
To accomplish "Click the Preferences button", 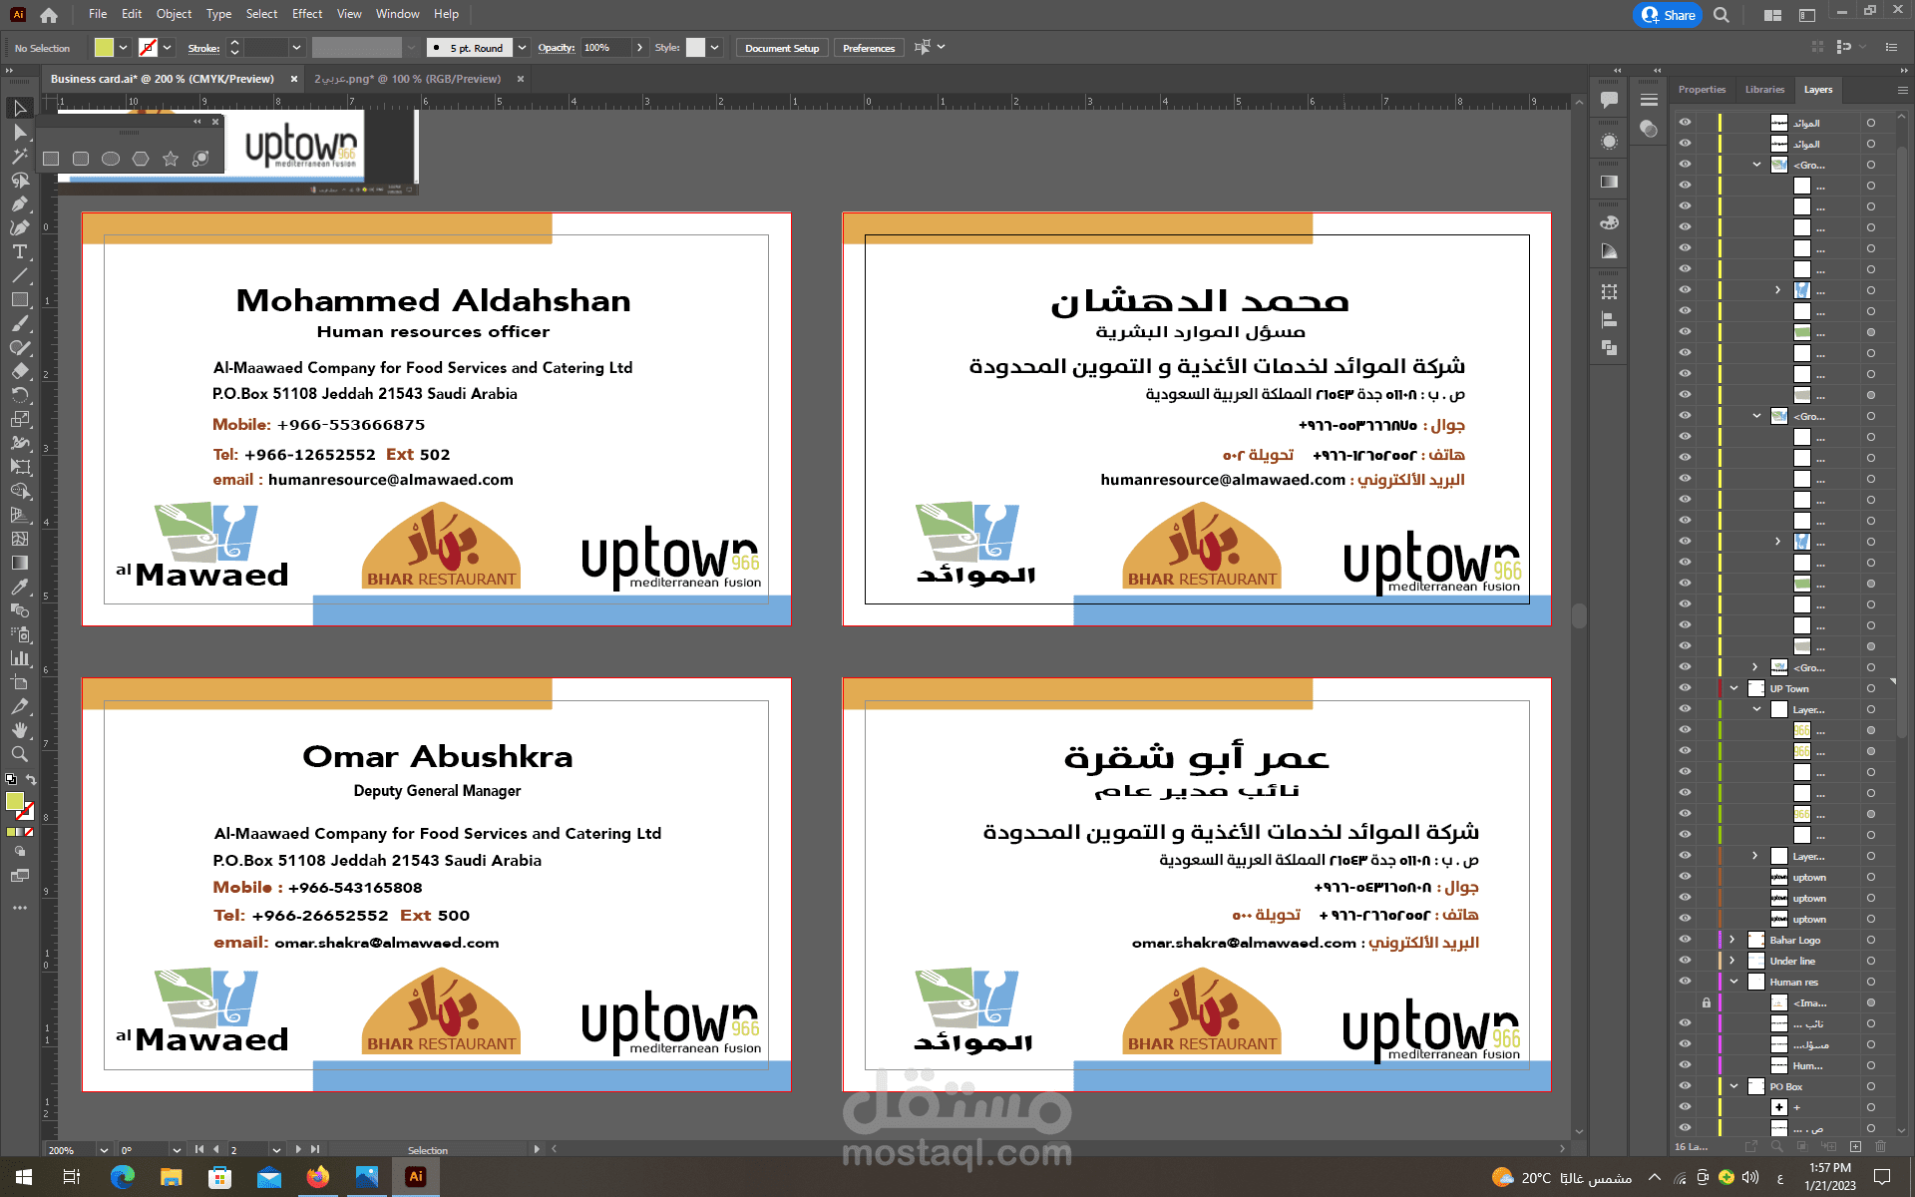I will [x=868, y=48].
